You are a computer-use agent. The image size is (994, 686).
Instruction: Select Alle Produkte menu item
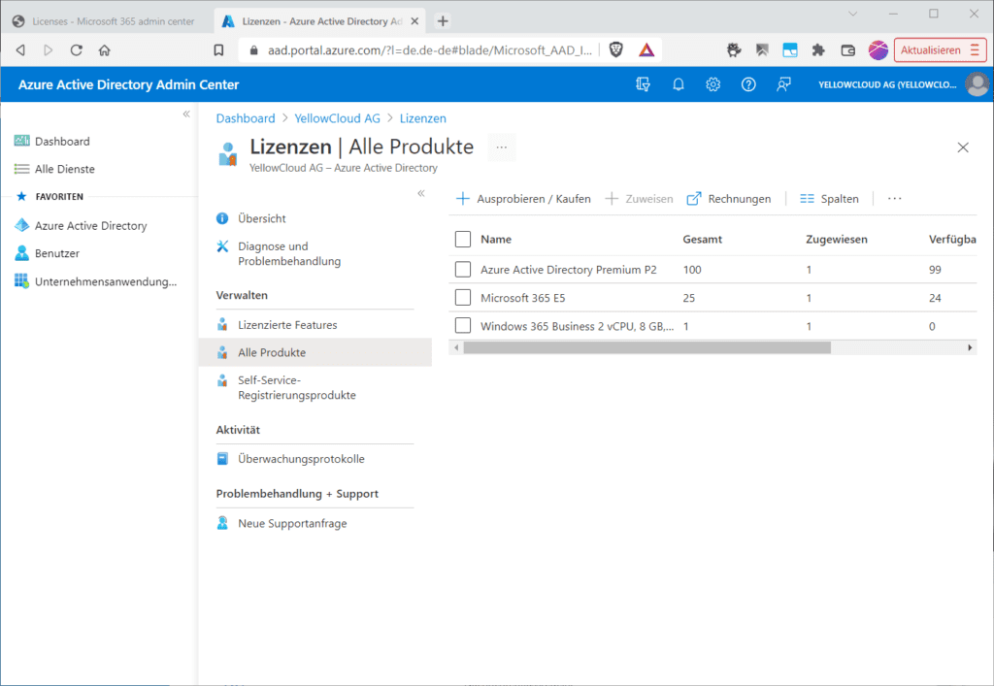pyautogui.click(x=315, y=352)
